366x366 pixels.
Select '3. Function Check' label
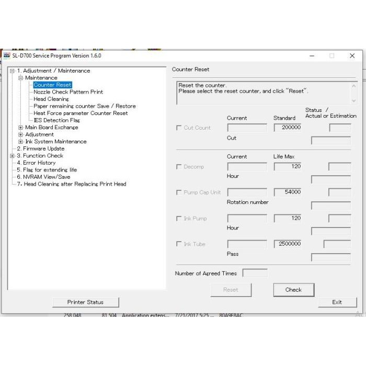pyautogui.click(x=40, y=156)
